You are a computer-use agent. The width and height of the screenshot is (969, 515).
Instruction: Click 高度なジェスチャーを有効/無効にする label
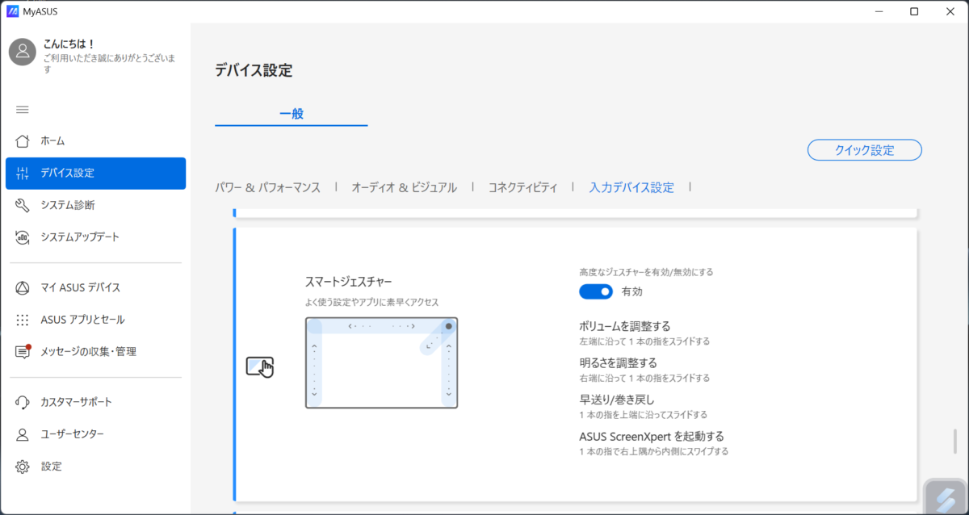646,272
